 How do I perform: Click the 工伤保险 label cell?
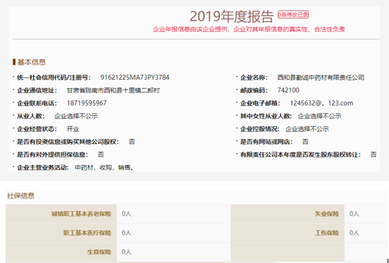pos(288,233)
